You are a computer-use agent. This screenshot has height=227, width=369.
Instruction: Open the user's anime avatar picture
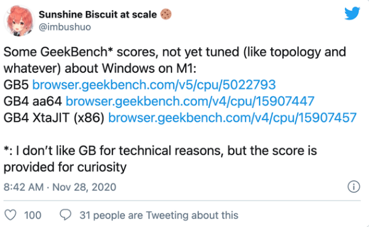tap(19, 21)
